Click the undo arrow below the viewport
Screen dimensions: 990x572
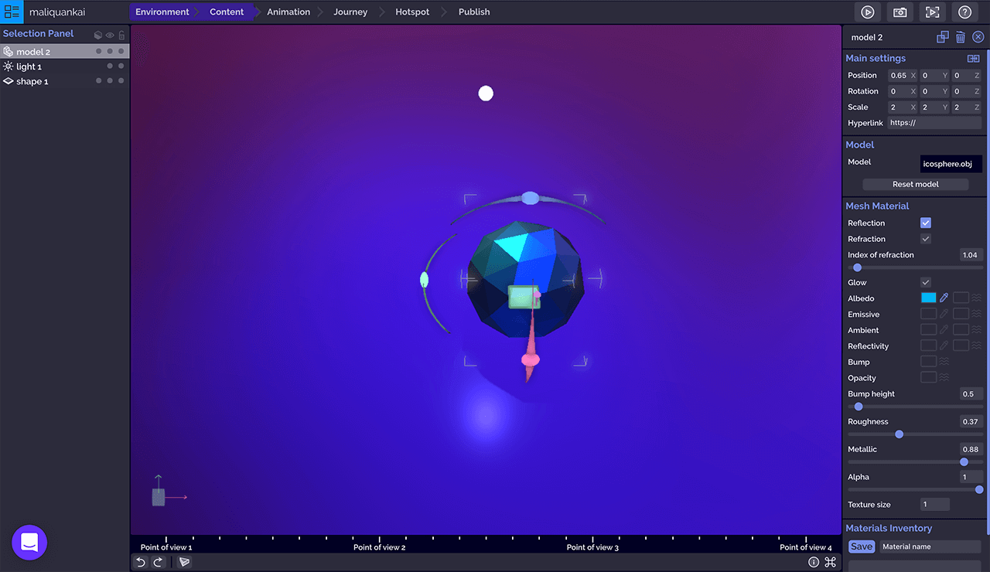(x=141, y=563)
